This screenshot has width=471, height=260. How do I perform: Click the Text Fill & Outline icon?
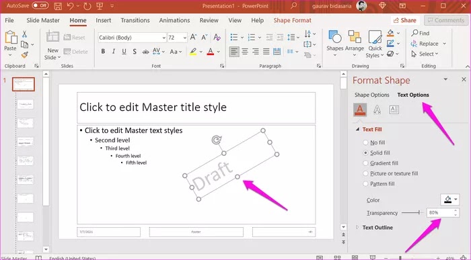(x=360, y=110)
